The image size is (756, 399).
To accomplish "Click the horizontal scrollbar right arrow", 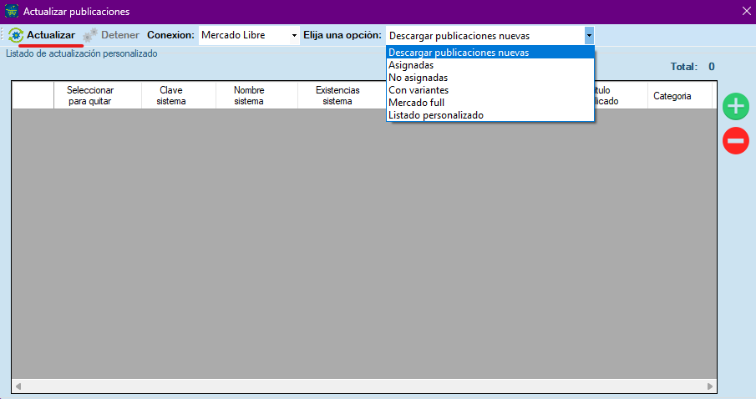I will click(710, 386).
